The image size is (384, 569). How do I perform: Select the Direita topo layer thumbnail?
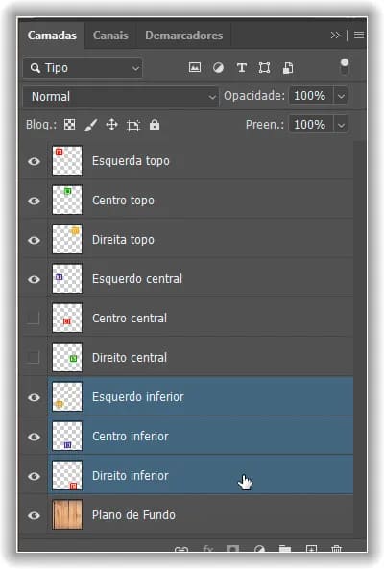click(67, 240)
